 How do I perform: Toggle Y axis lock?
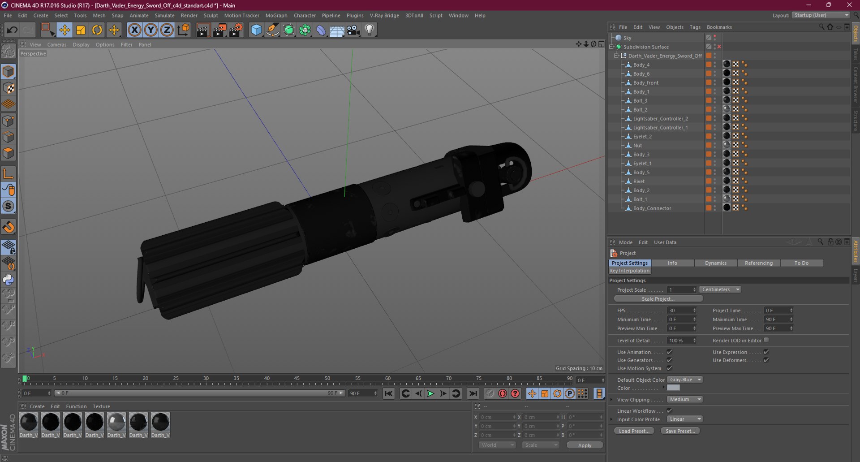[151, 30]
